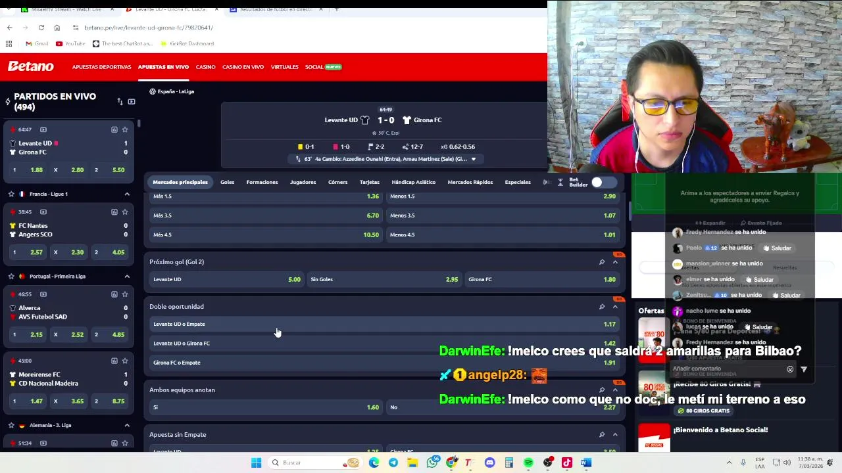Select the Tarjetas market tab

click(369, 182)
